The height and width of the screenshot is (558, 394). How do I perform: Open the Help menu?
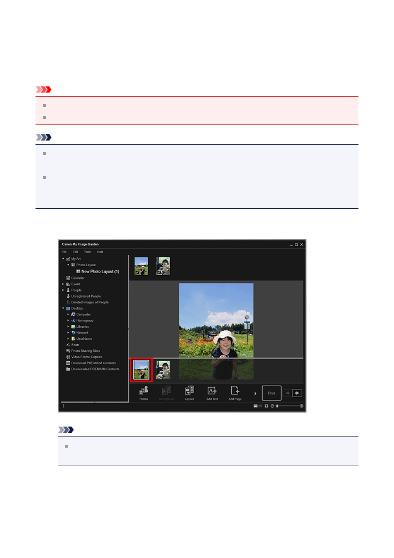tap(100, 252)
